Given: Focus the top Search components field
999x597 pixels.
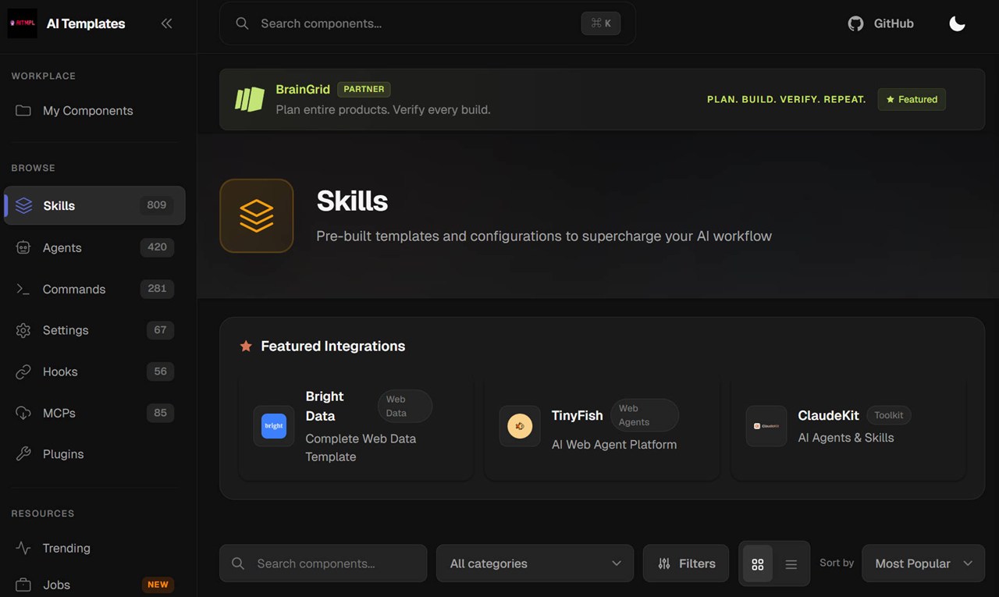Looking at the screenshot, I should tap(427, 23).
